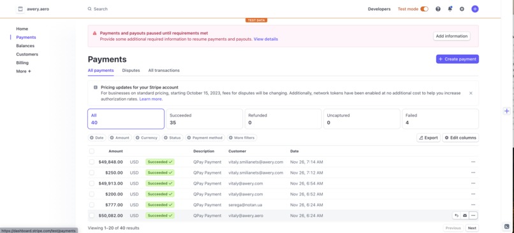This screenshot has height=233, width=514.
Task: Open the more options menu for the $49,848.00 payment
Action: click(x=473, y=162)
